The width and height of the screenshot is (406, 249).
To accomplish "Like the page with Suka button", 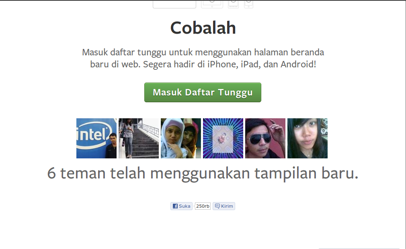I will pos(182,206).
